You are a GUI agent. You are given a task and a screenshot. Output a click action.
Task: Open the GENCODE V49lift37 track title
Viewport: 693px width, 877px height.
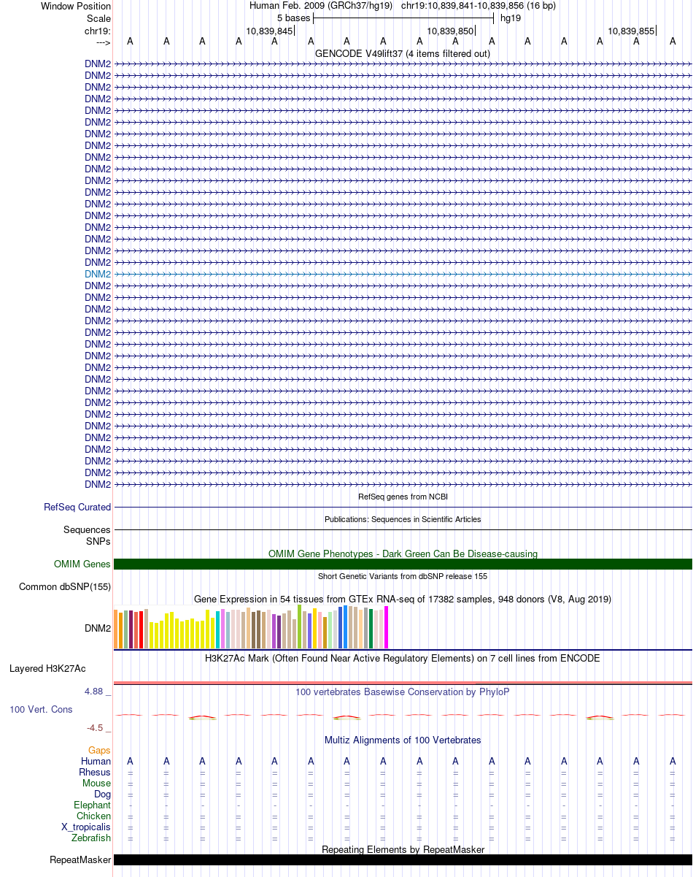[403, 53]
